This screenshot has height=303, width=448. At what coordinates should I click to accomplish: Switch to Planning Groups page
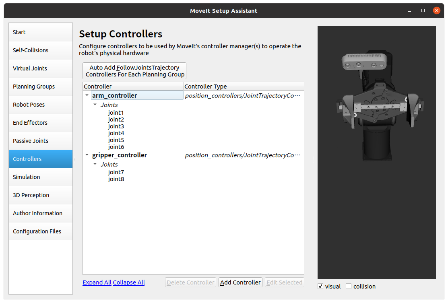(41, 87)
